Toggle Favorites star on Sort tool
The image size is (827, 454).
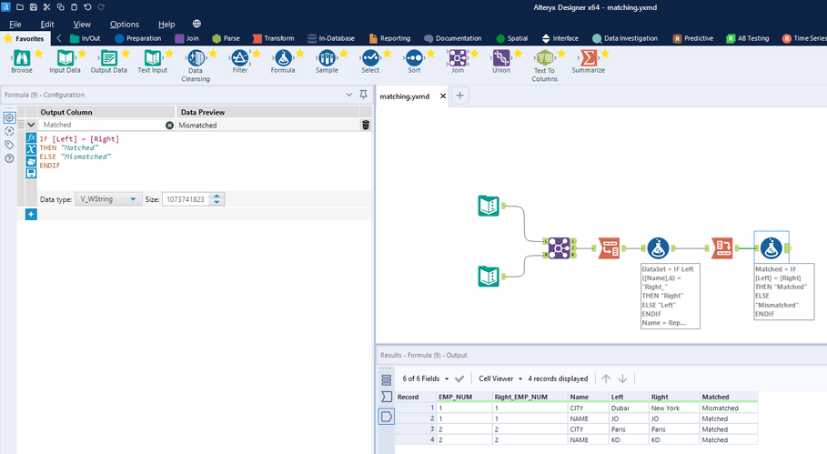[x=431, y=54]
